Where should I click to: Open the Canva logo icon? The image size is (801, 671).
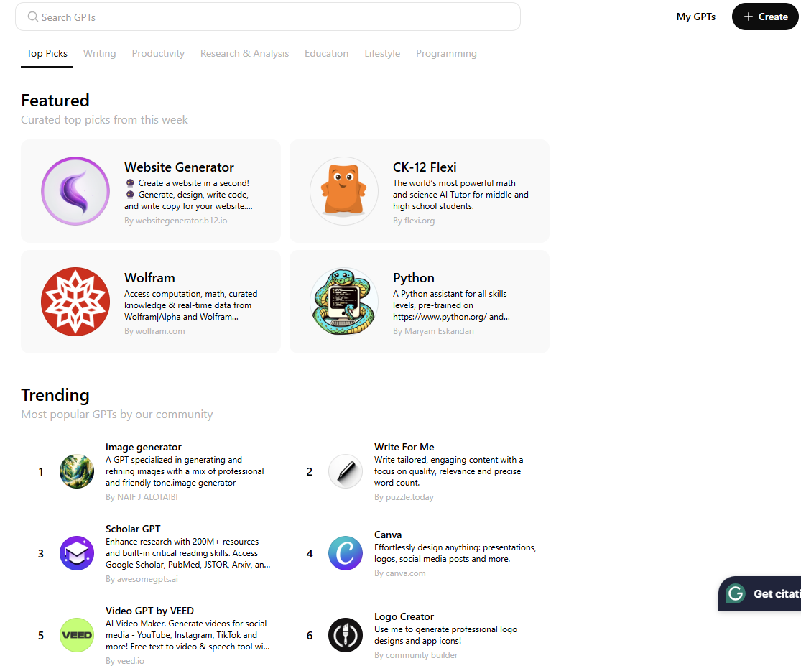tap(346, 553)
